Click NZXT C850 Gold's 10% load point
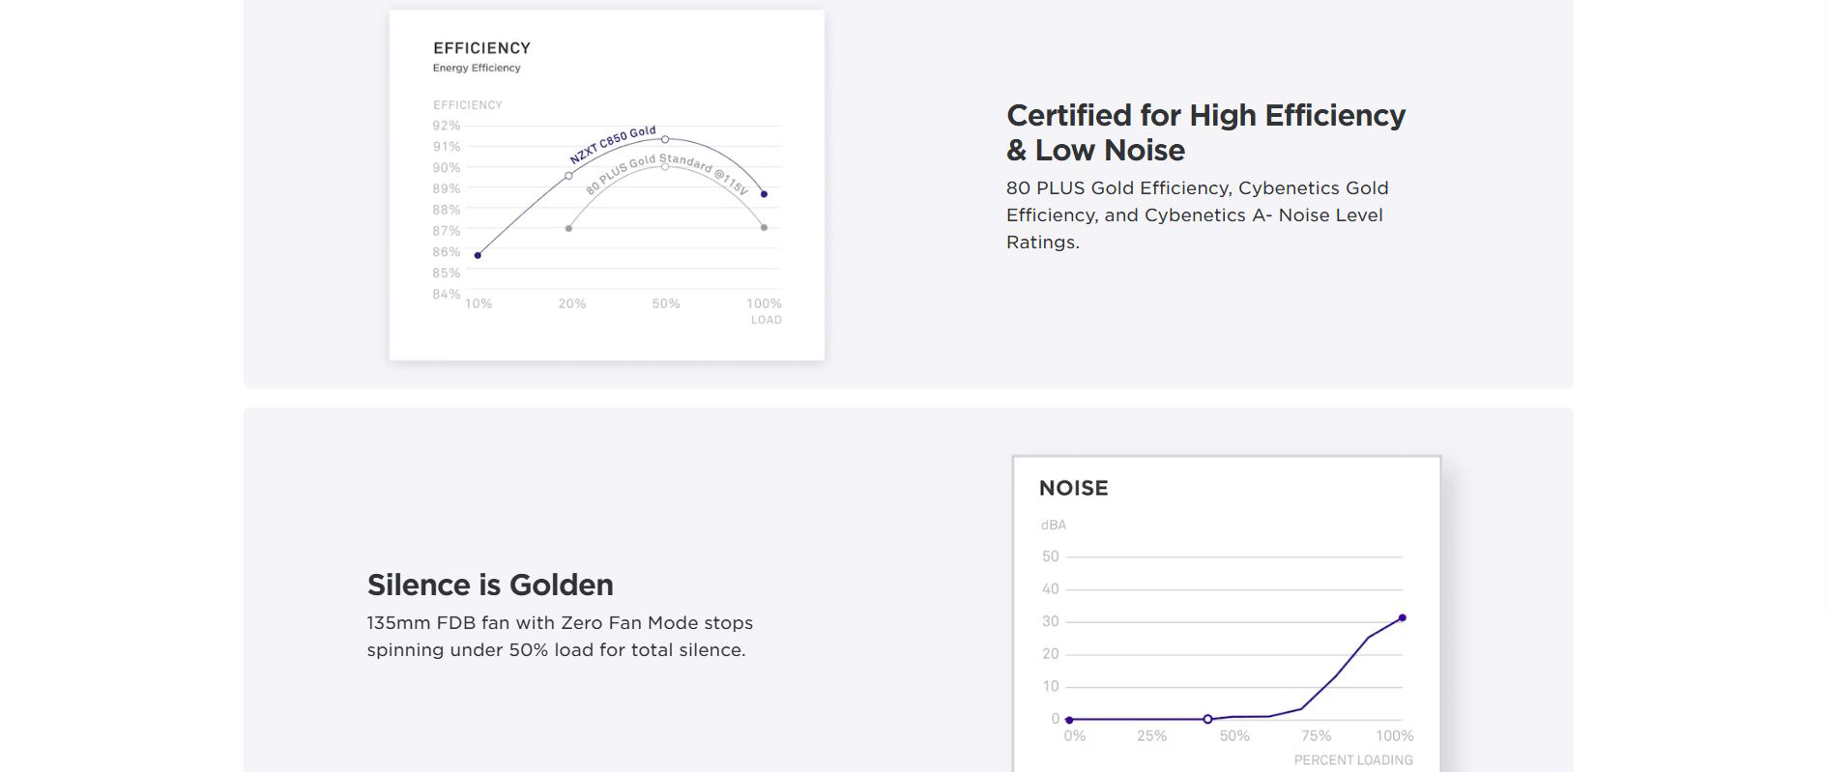Image resolution: width=1827 pixels, height=772 pixels. [x=478, y=255]
